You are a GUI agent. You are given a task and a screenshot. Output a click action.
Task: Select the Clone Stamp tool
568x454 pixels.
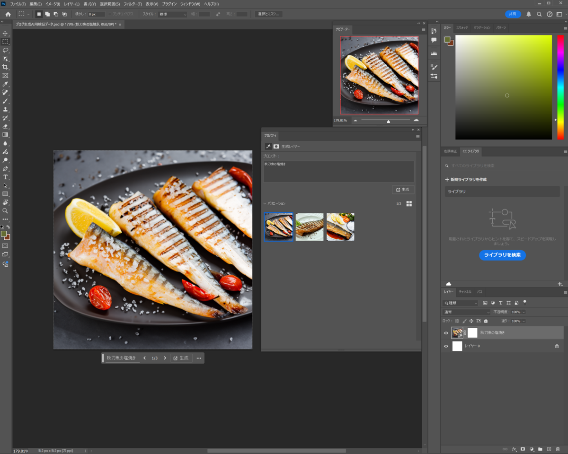coord(5,110)
